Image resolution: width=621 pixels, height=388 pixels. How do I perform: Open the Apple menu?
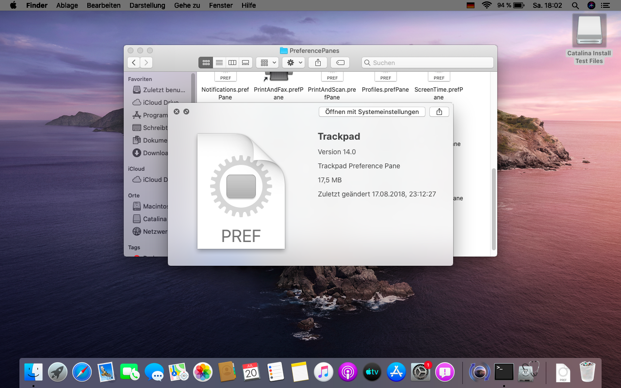pos(13,5)
